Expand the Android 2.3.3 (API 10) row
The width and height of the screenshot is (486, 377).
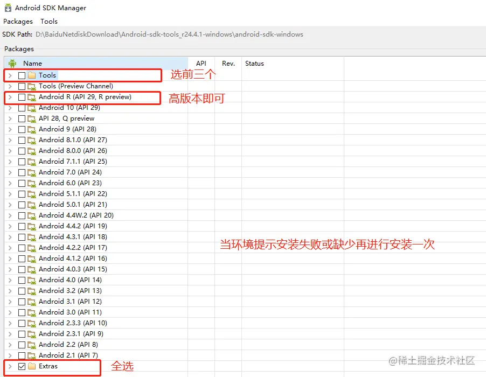coord(10,323)
